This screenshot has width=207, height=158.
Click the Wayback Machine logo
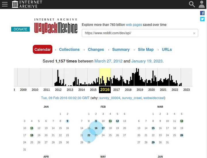tap(56, 26)
